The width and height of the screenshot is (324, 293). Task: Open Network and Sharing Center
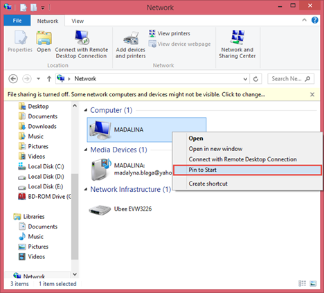point(237,44)
